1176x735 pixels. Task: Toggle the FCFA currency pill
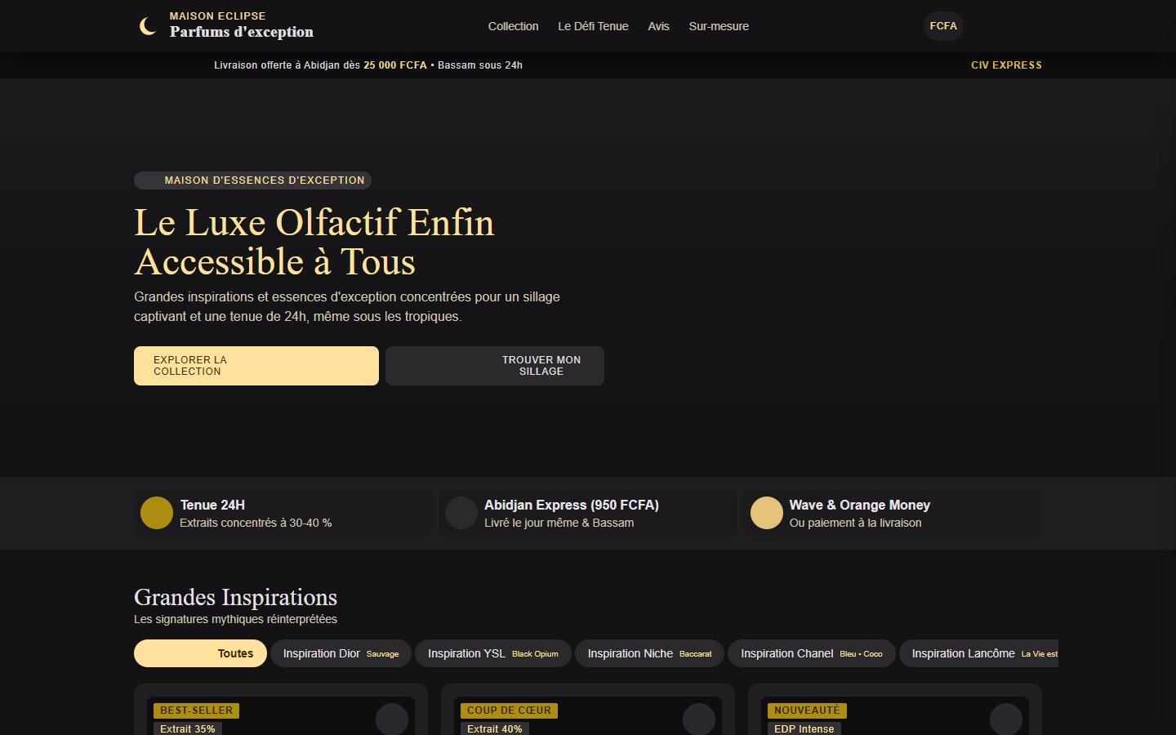coord(943,26)
